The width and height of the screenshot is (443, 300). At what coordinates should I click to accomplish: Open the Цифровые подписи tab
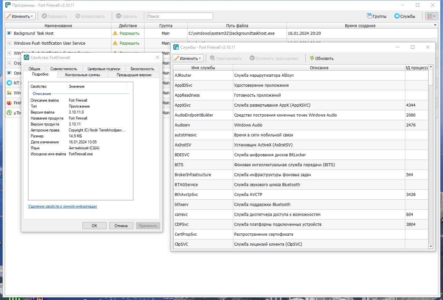pos(104,69)
